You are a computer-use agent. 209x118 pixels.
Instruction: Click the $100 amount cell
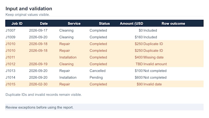coord(139,71)
